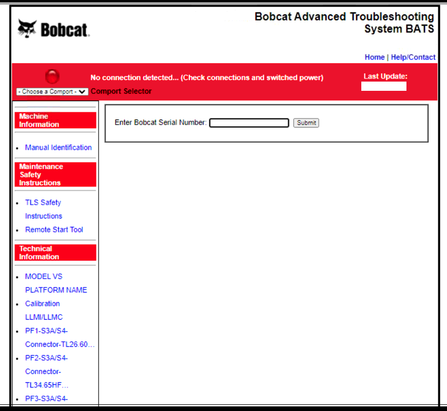Open the Remote Start Tool page
Screen dimensions: 447x411
(x=54, y=229)
